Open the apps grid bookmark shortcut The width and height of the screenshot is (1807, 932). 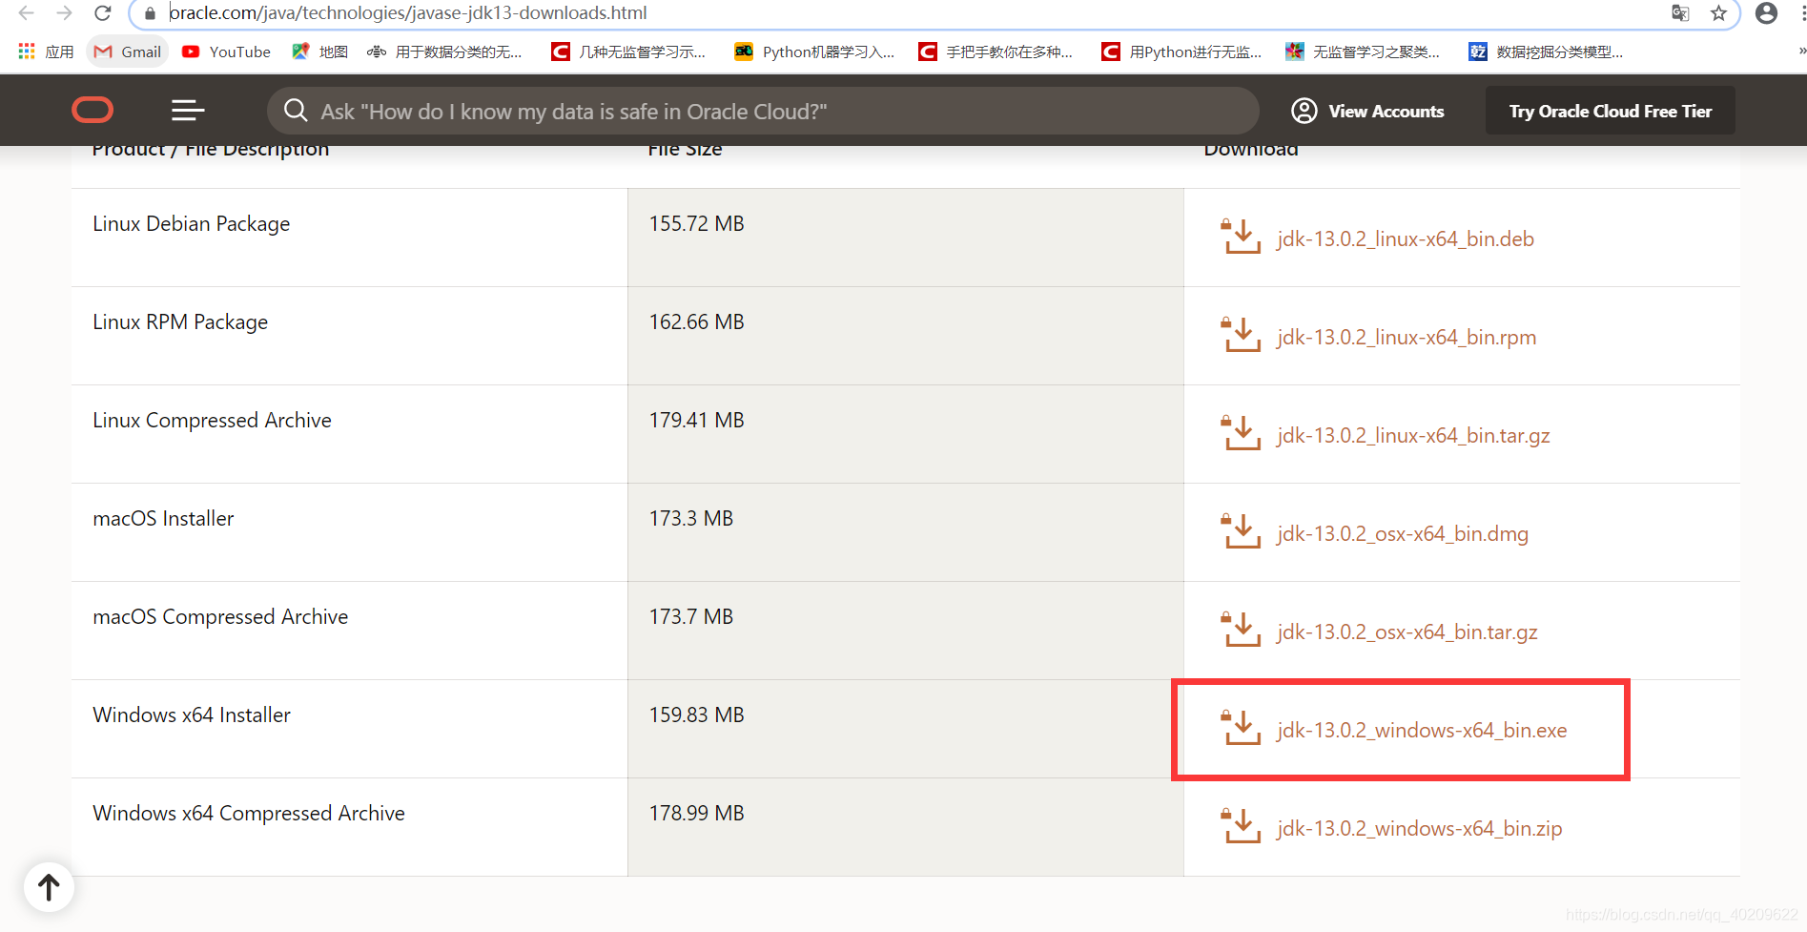(46, 52)
